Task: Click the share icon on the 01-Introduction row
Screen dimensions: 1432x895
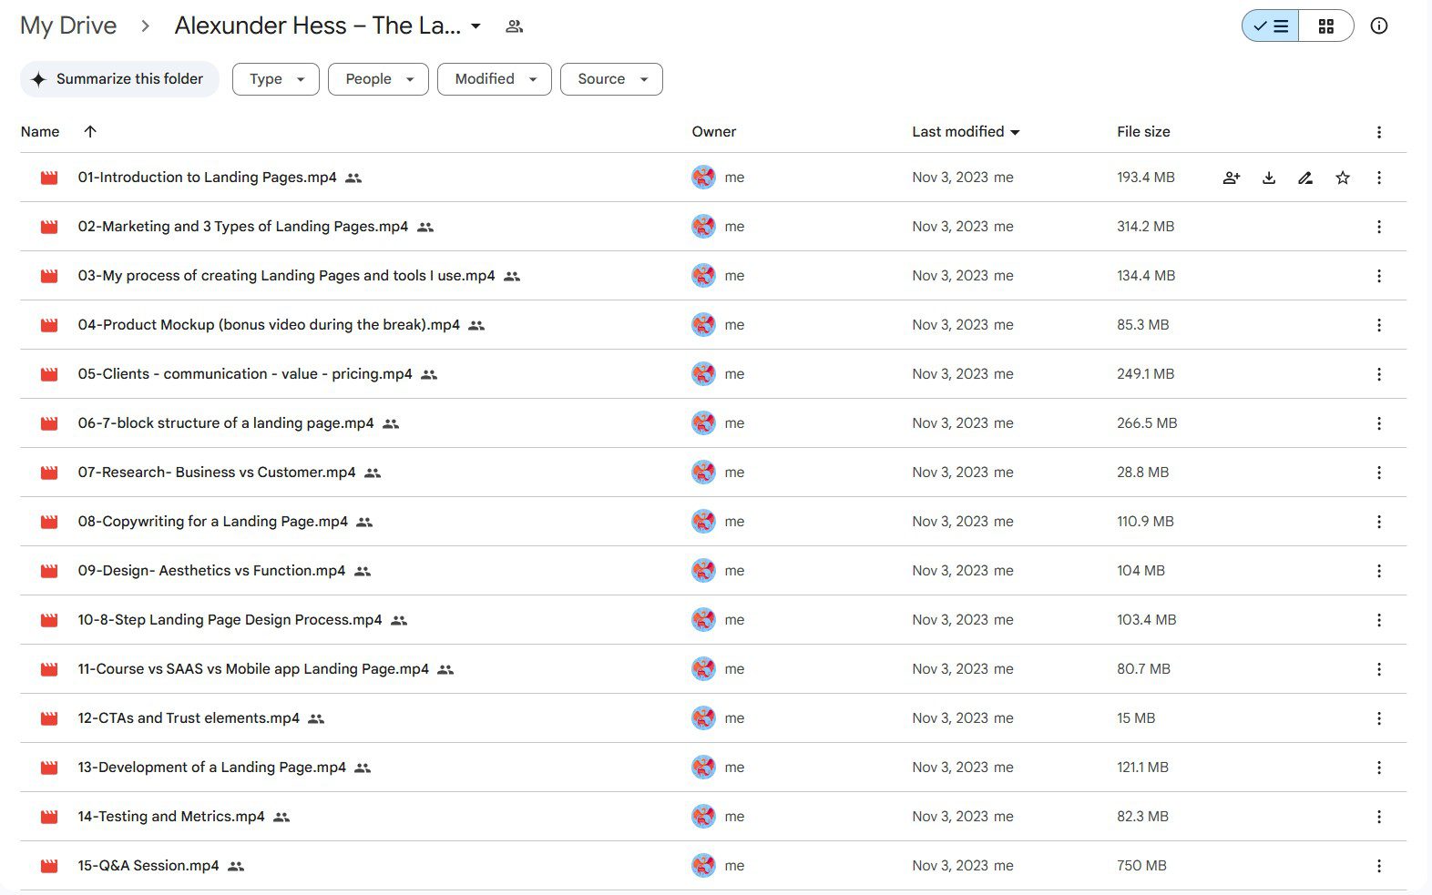Action: pyautogui.click(x=1232, y=178)
